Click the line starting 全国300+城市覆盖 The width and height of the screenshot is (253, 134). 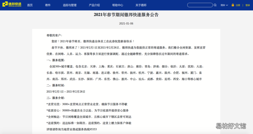126,66
